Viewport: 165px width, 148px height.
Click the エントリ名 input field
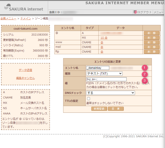point(97,68)
